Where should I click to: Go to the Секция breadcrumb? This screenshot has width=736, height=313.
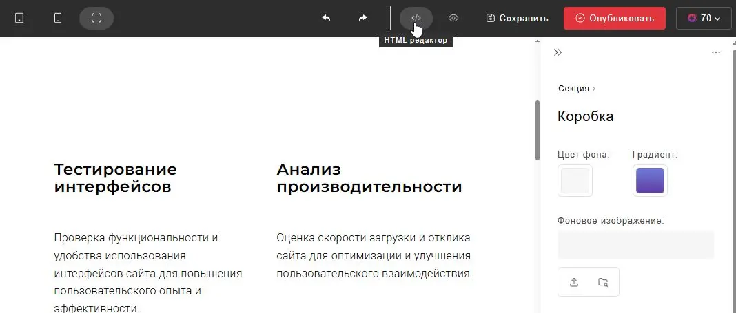point(573,89)
